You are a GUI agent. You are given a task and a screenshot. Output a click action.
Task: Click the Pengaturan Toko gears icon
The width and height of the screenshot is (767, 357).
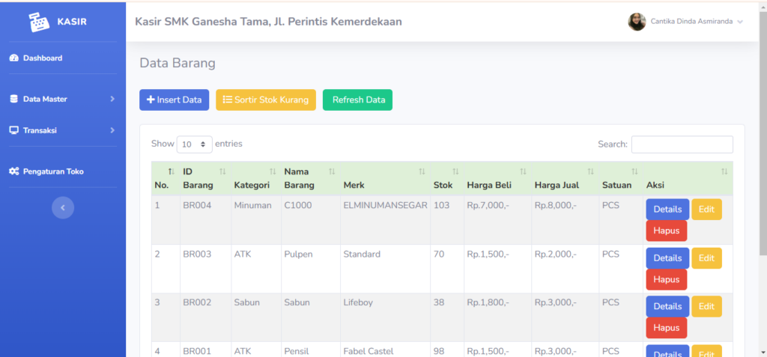pos(14,171)
